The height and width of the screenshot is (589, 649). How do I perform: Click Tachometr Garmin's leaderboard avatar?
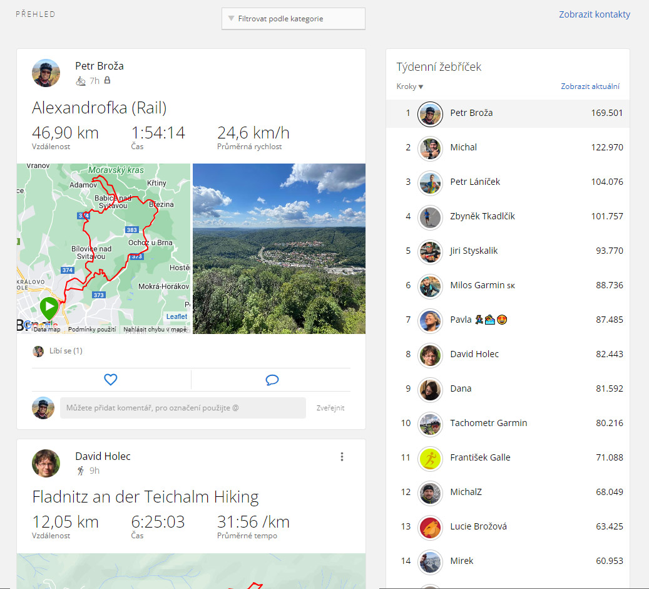[x=430, y=424]
